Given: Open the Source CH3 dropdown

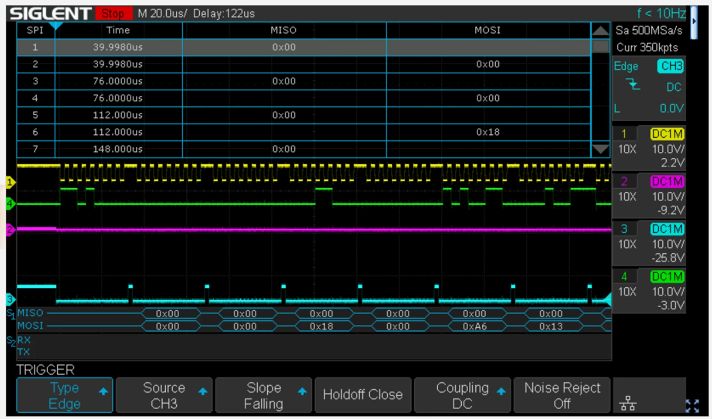Looking at the screenshot, I should 164,395.
